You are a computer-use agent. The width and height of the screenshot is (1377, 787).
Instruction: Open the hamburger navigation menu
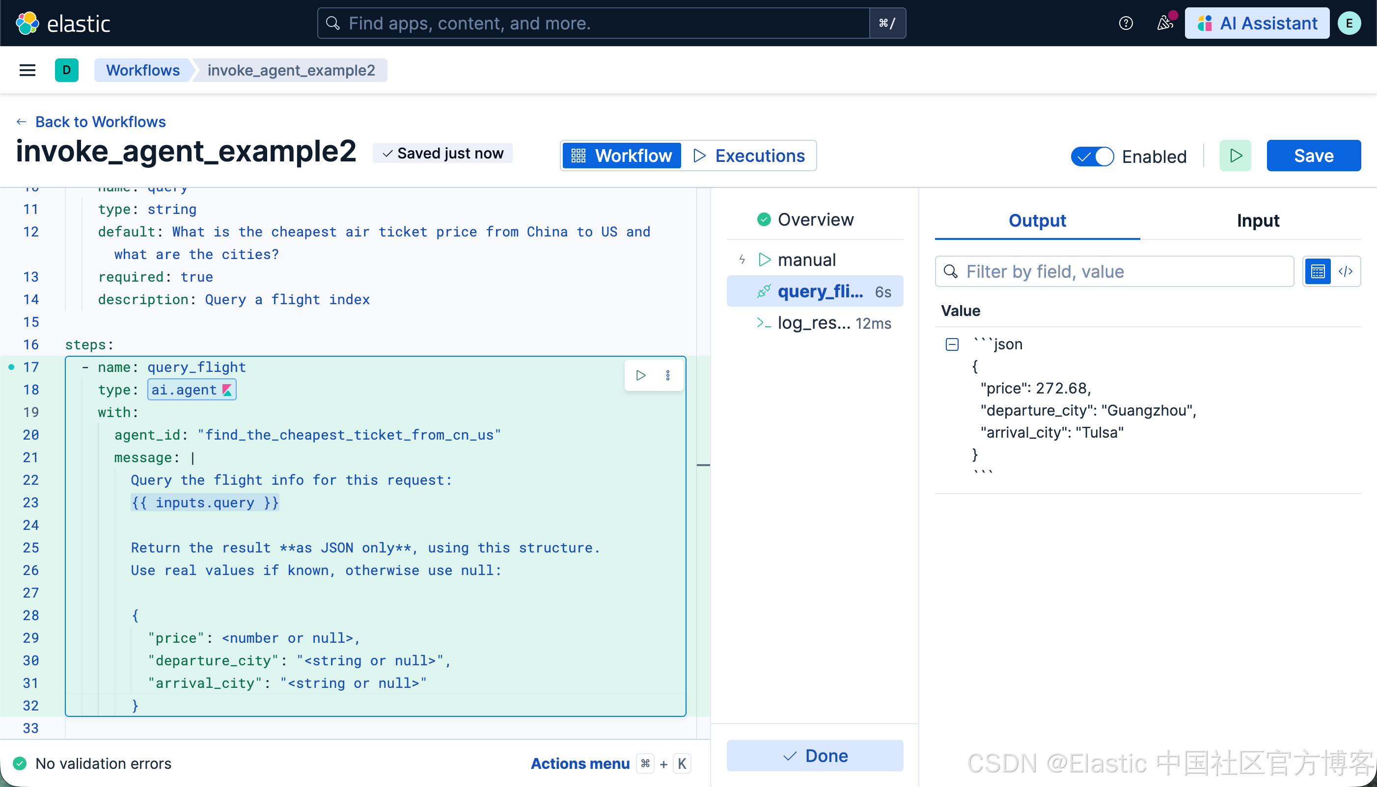pos(27,70)
